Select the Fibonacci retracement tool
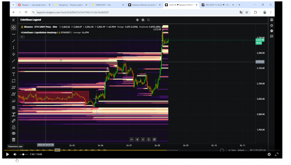This screenshot has width=291, height=165. (14, 108)
